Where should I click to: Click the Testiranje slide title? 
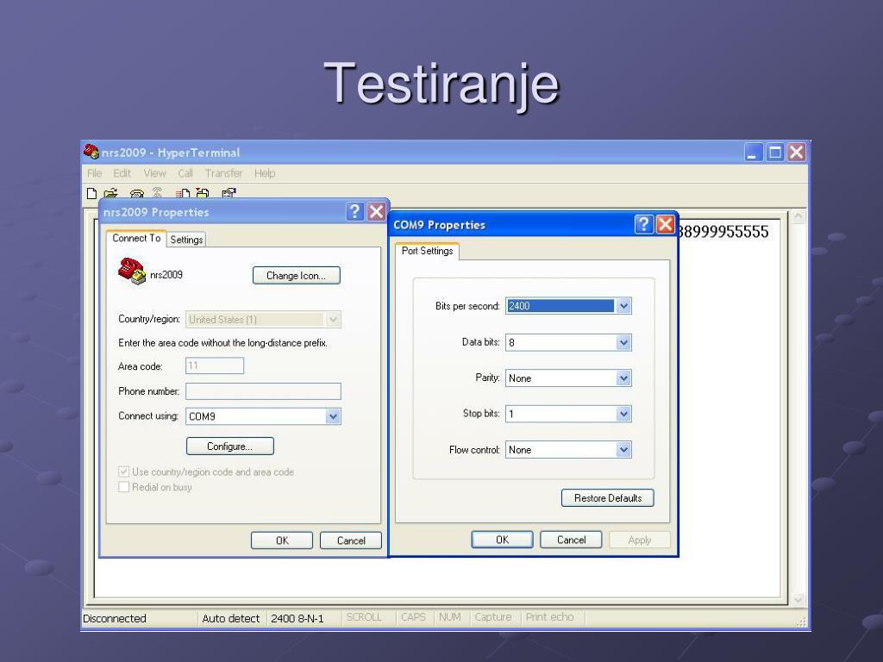(441, 84)
